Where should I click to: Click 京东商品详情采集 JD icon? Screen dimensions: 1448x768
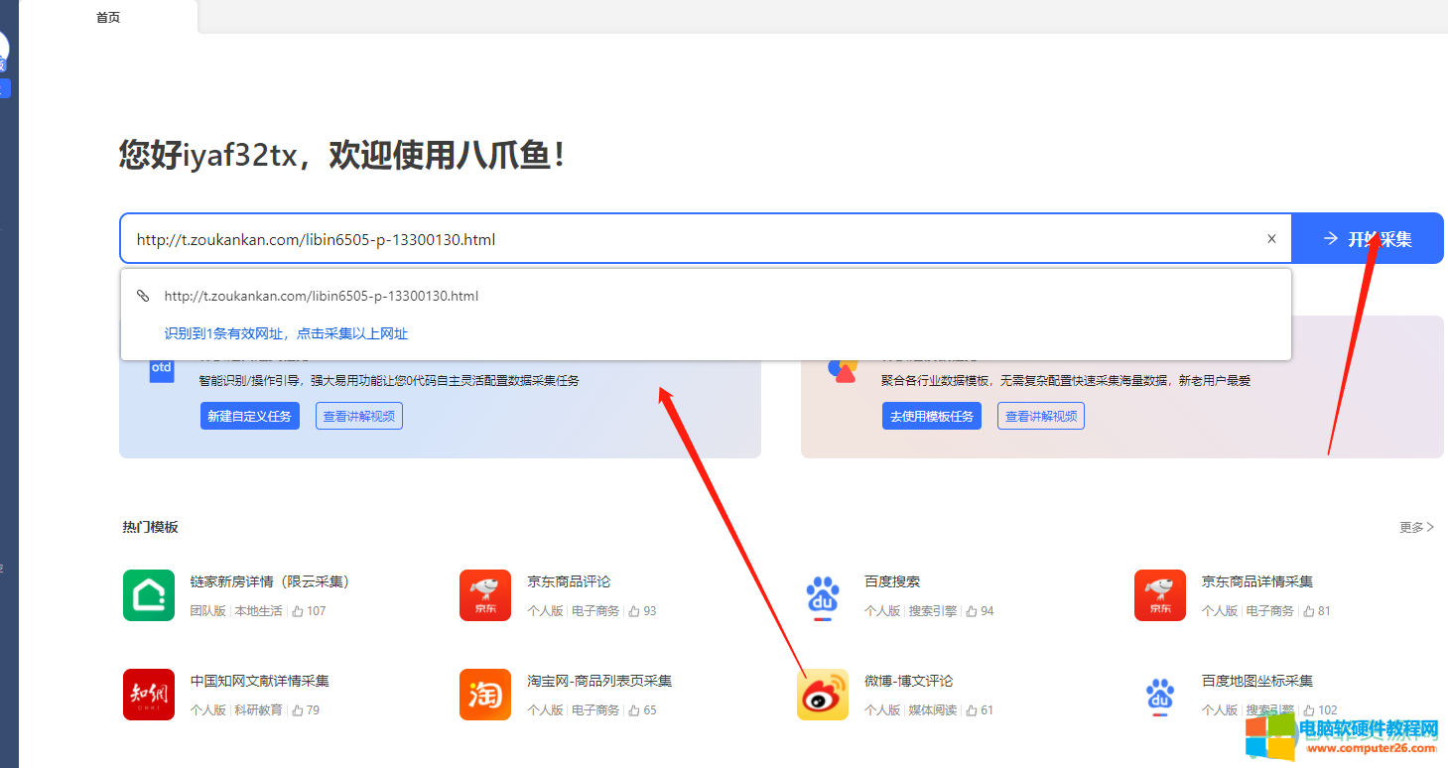[1160, 595]
